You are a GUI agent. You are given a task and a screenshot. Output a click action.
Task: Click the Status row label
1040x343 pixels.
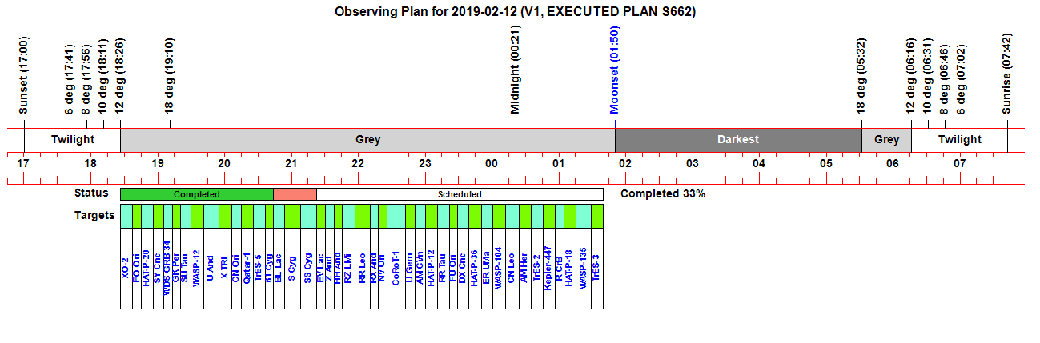91,193
